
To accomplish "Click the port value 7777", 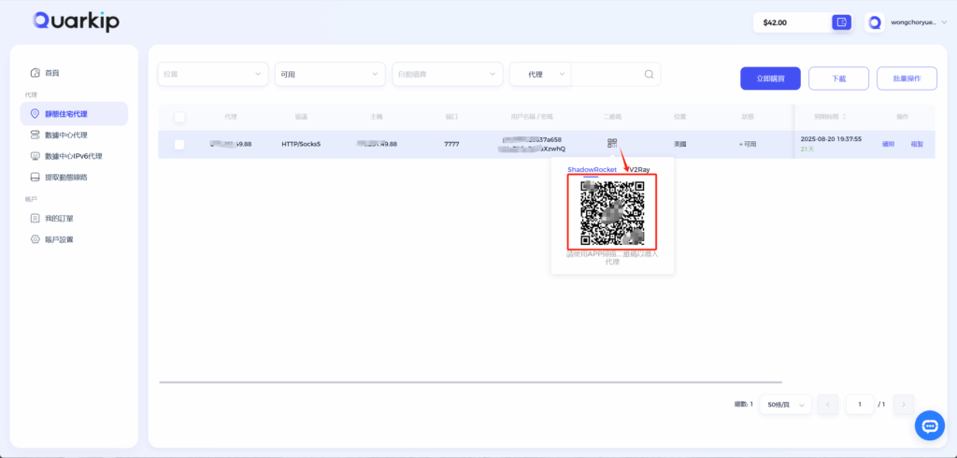I will click(451, 144).
